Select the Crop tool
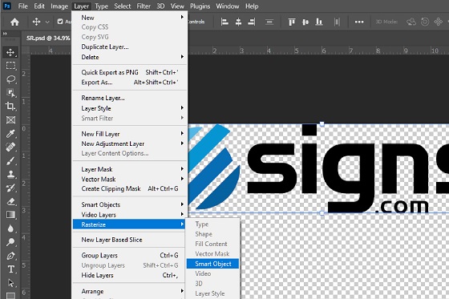The image size is (449, 299). [10, 107]
